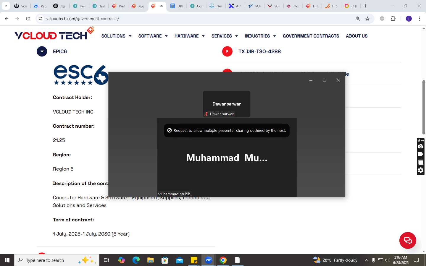Screen dimensions: 426x266
Task: Open the clock showing 2:03 AM
Action: (x=401, y=260)
